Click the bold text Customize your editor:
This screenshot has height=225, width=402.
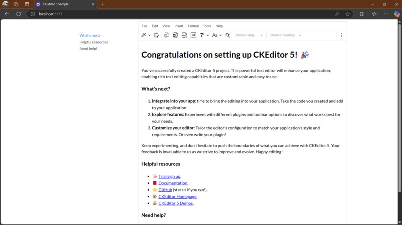click(173, 128)
